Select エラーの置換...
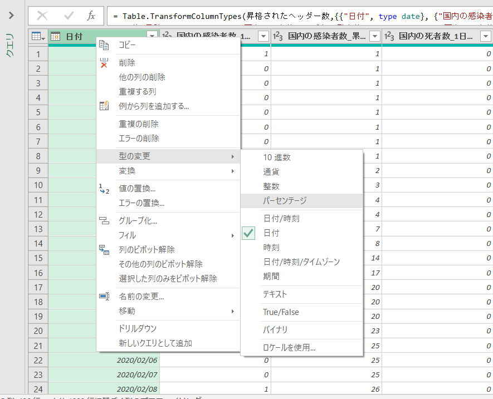Viewport: 493px width, 399px height. click(141, 203)
